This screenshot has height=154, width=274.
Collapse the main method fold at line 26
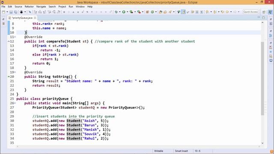click(x=15, y=103)
